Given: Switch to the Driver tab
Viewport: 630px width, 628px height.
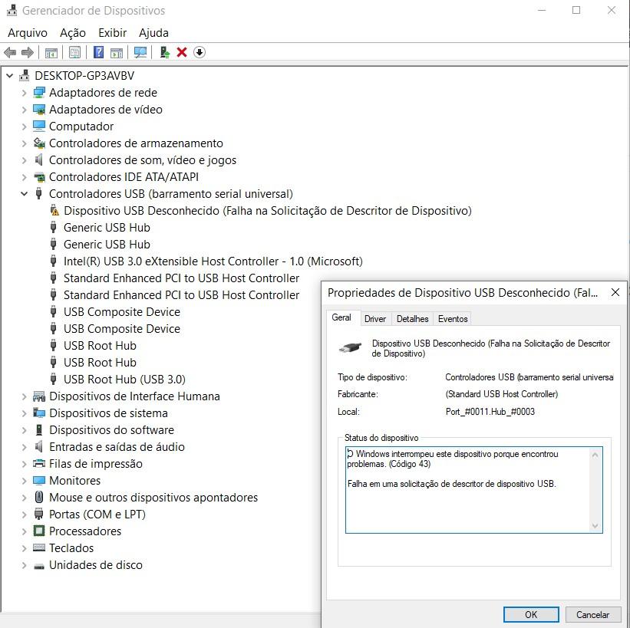Looking at the screenshot, I should tap(375, 319).
